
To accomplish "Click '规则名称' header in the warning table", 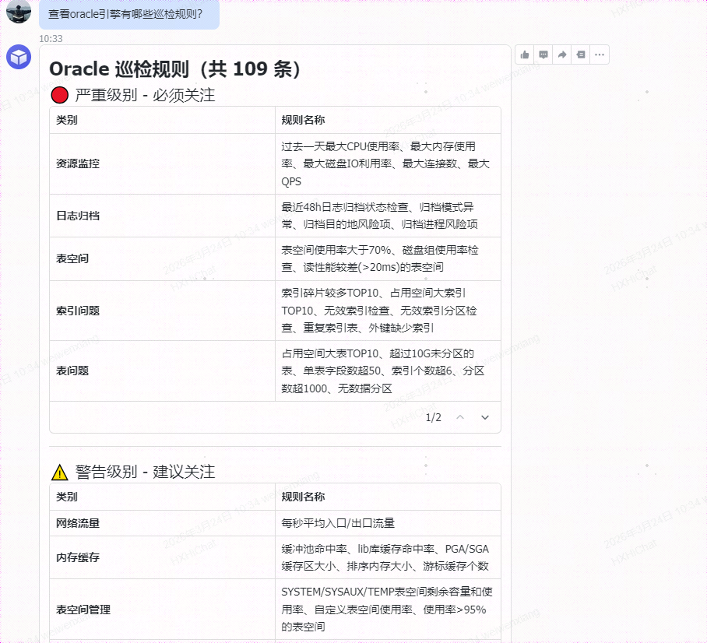I will click(x=303, y=497).
